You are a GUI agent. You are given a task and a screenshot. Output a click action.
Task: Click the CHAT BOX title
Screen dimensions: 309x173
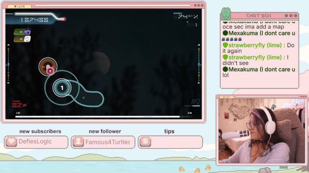(259, 16)
